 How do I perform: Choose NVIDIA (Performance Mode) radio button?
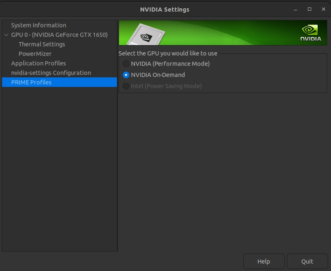click(126, 64)
